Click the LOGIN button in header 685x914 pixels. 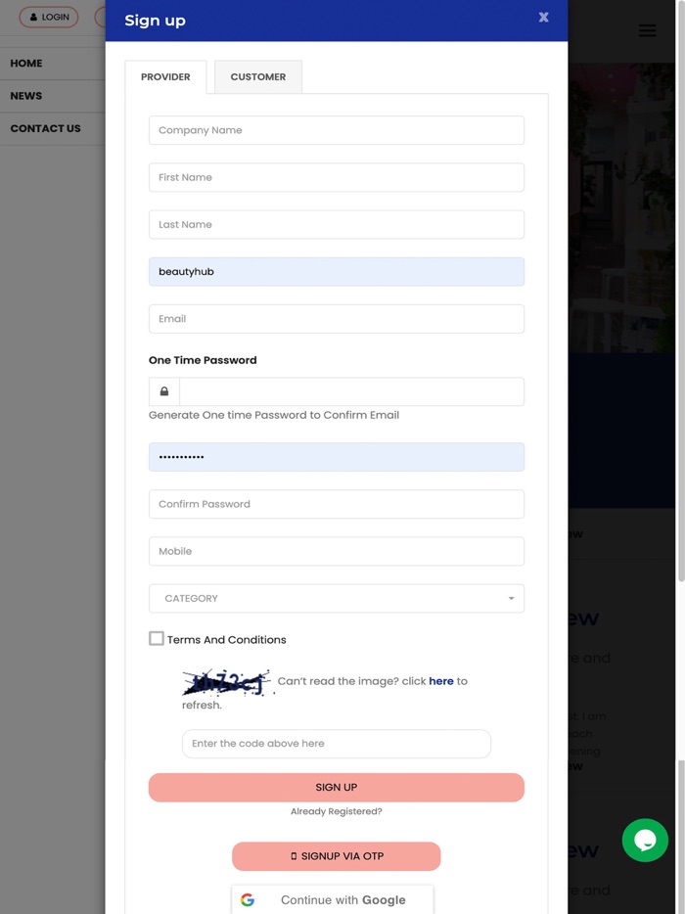tap(49, 17)
